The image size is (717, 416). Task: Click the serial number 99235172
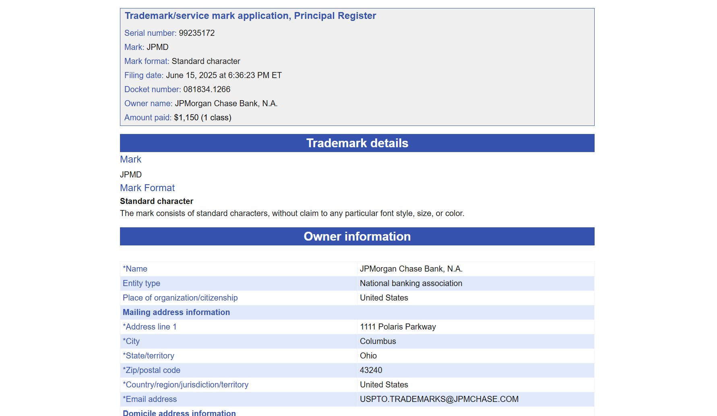(196, 33)
